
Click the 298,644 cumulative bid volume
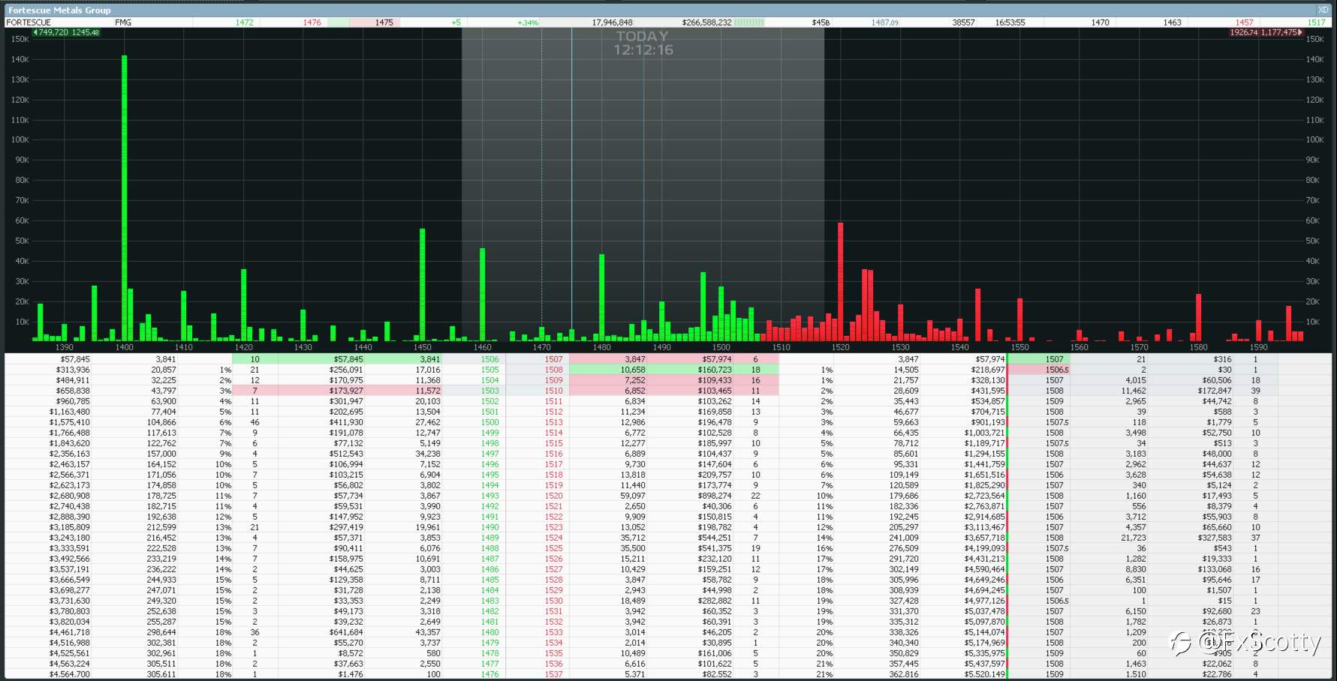tap(161, 632)
